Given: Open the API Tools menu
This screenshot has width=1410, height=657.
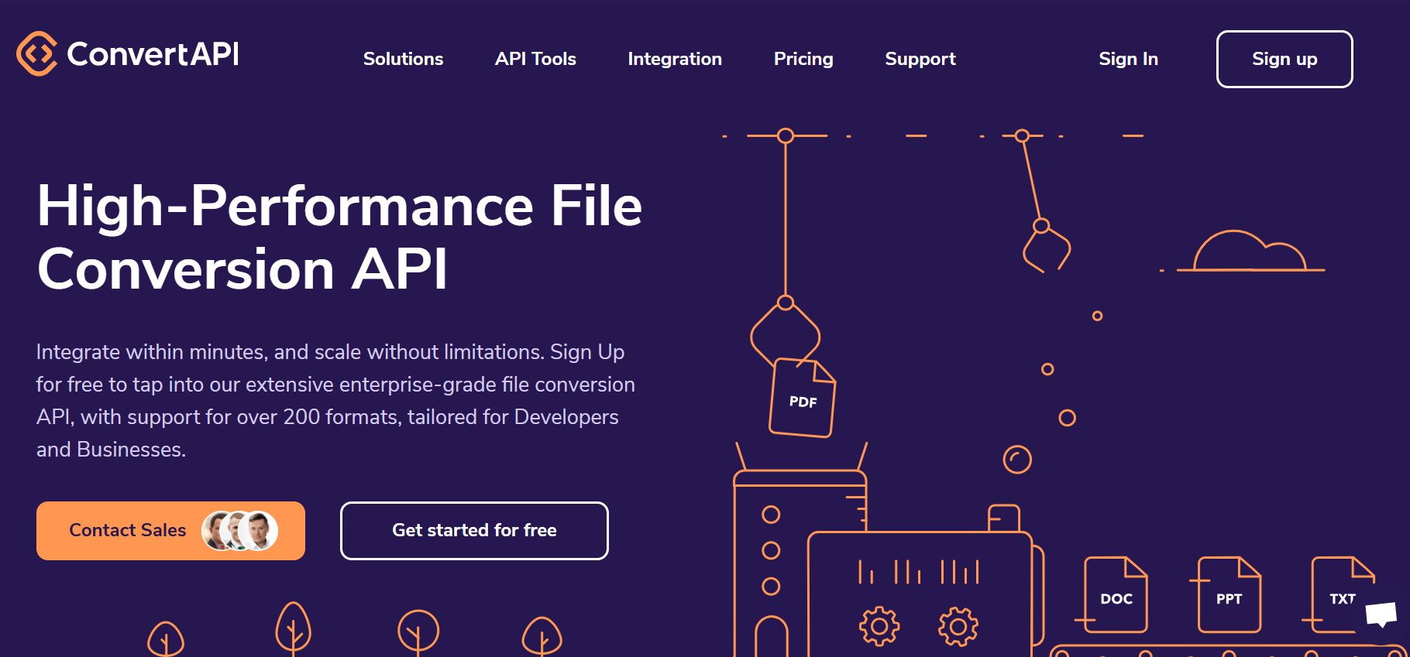Looking at the screenshot, I should [x=535, y=59].
